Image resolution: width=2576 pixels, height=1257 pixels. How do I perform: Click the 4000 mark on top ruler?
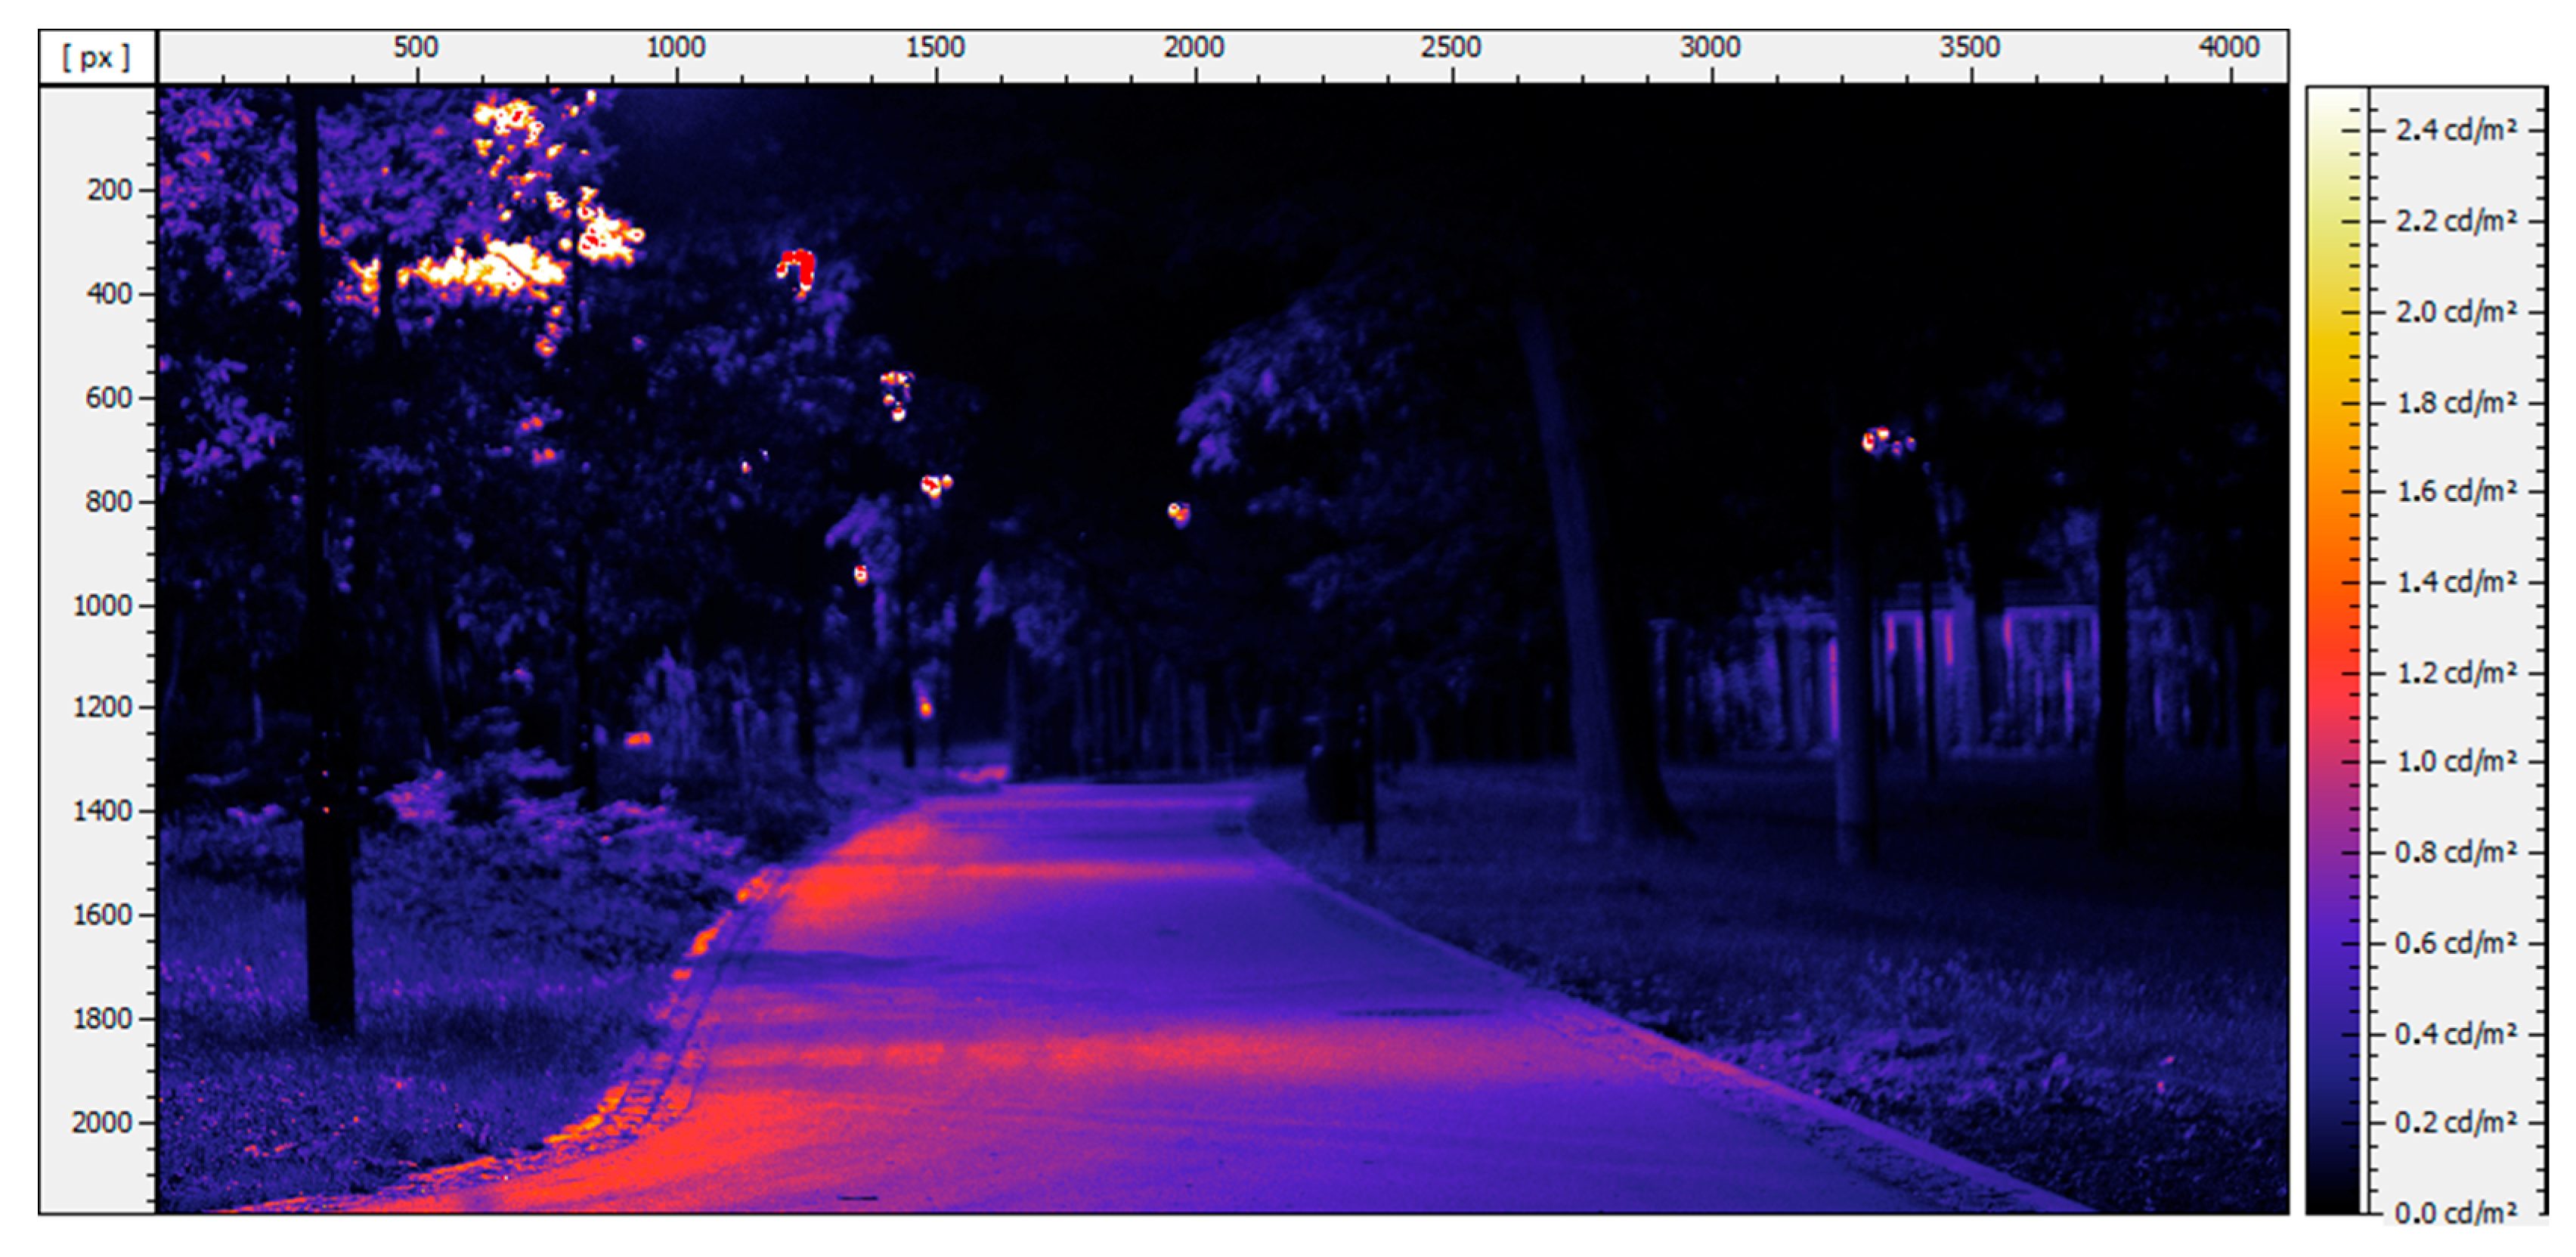[2228, 47]
